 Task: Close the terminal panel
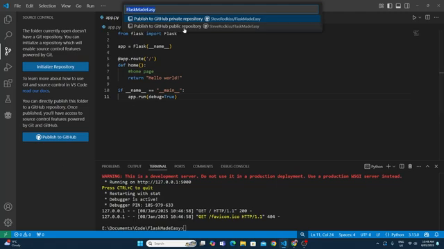(x=436, y=166)
